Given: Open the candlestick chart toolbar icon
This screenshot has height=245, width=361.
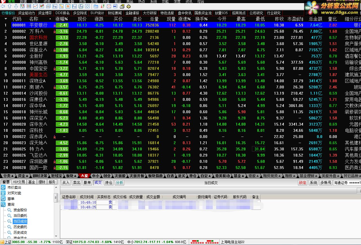Looking at the screenshot, I should pos(42,6).
